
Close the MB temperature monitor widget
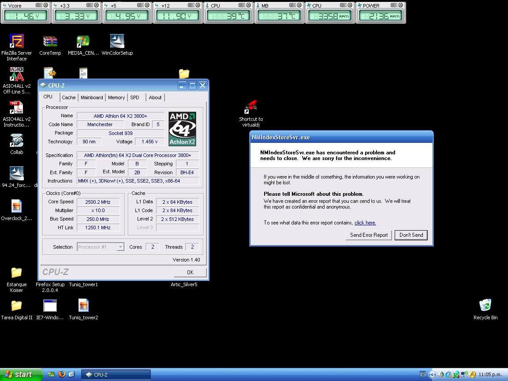[x=299, y=5]
